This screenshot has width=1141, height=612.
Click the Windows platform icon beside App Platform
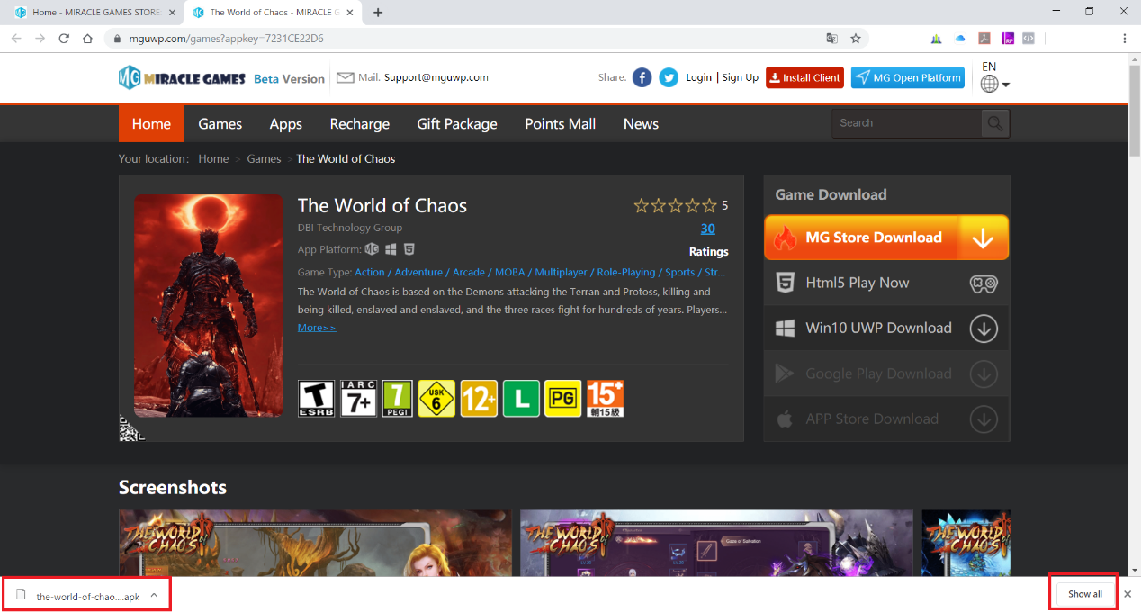(x=391, y=249)
